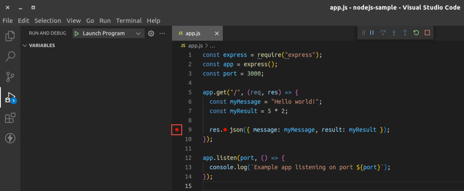Open launch.json via the gear icon

coord(151,33)
